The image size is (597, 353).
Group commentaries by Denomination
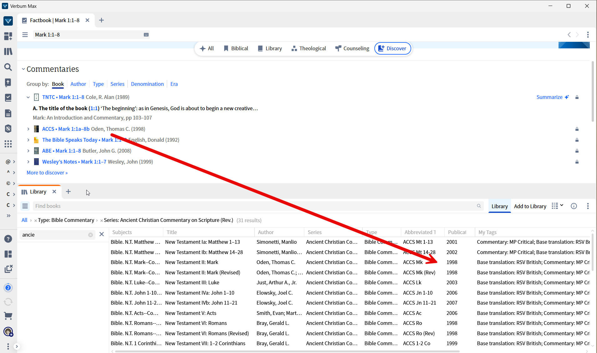(x=147, y=84)
